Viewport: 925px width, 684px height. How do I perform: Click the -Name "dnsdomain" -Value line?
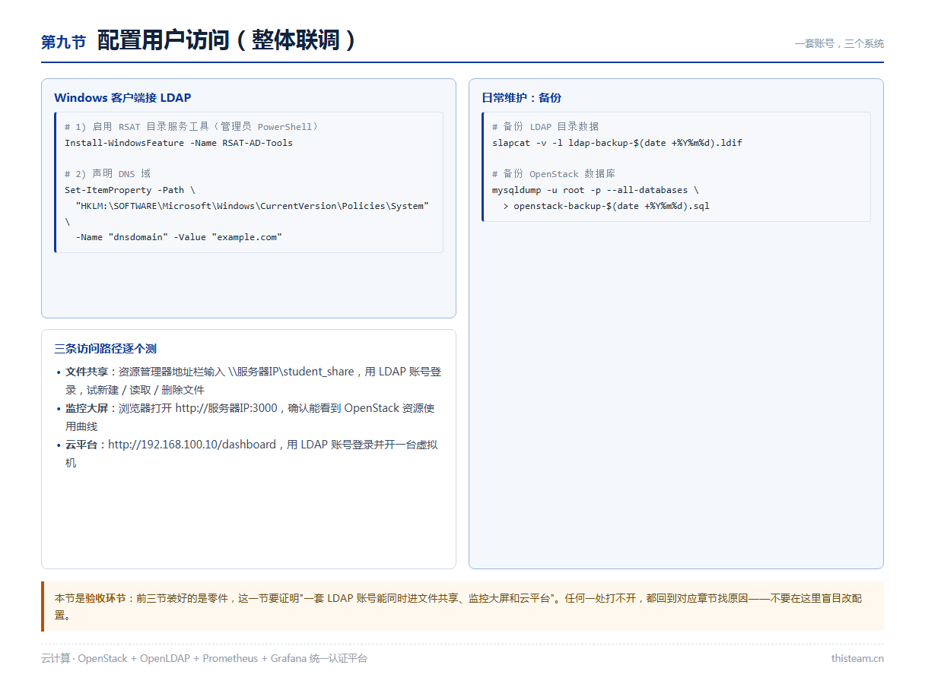[179, 237]
